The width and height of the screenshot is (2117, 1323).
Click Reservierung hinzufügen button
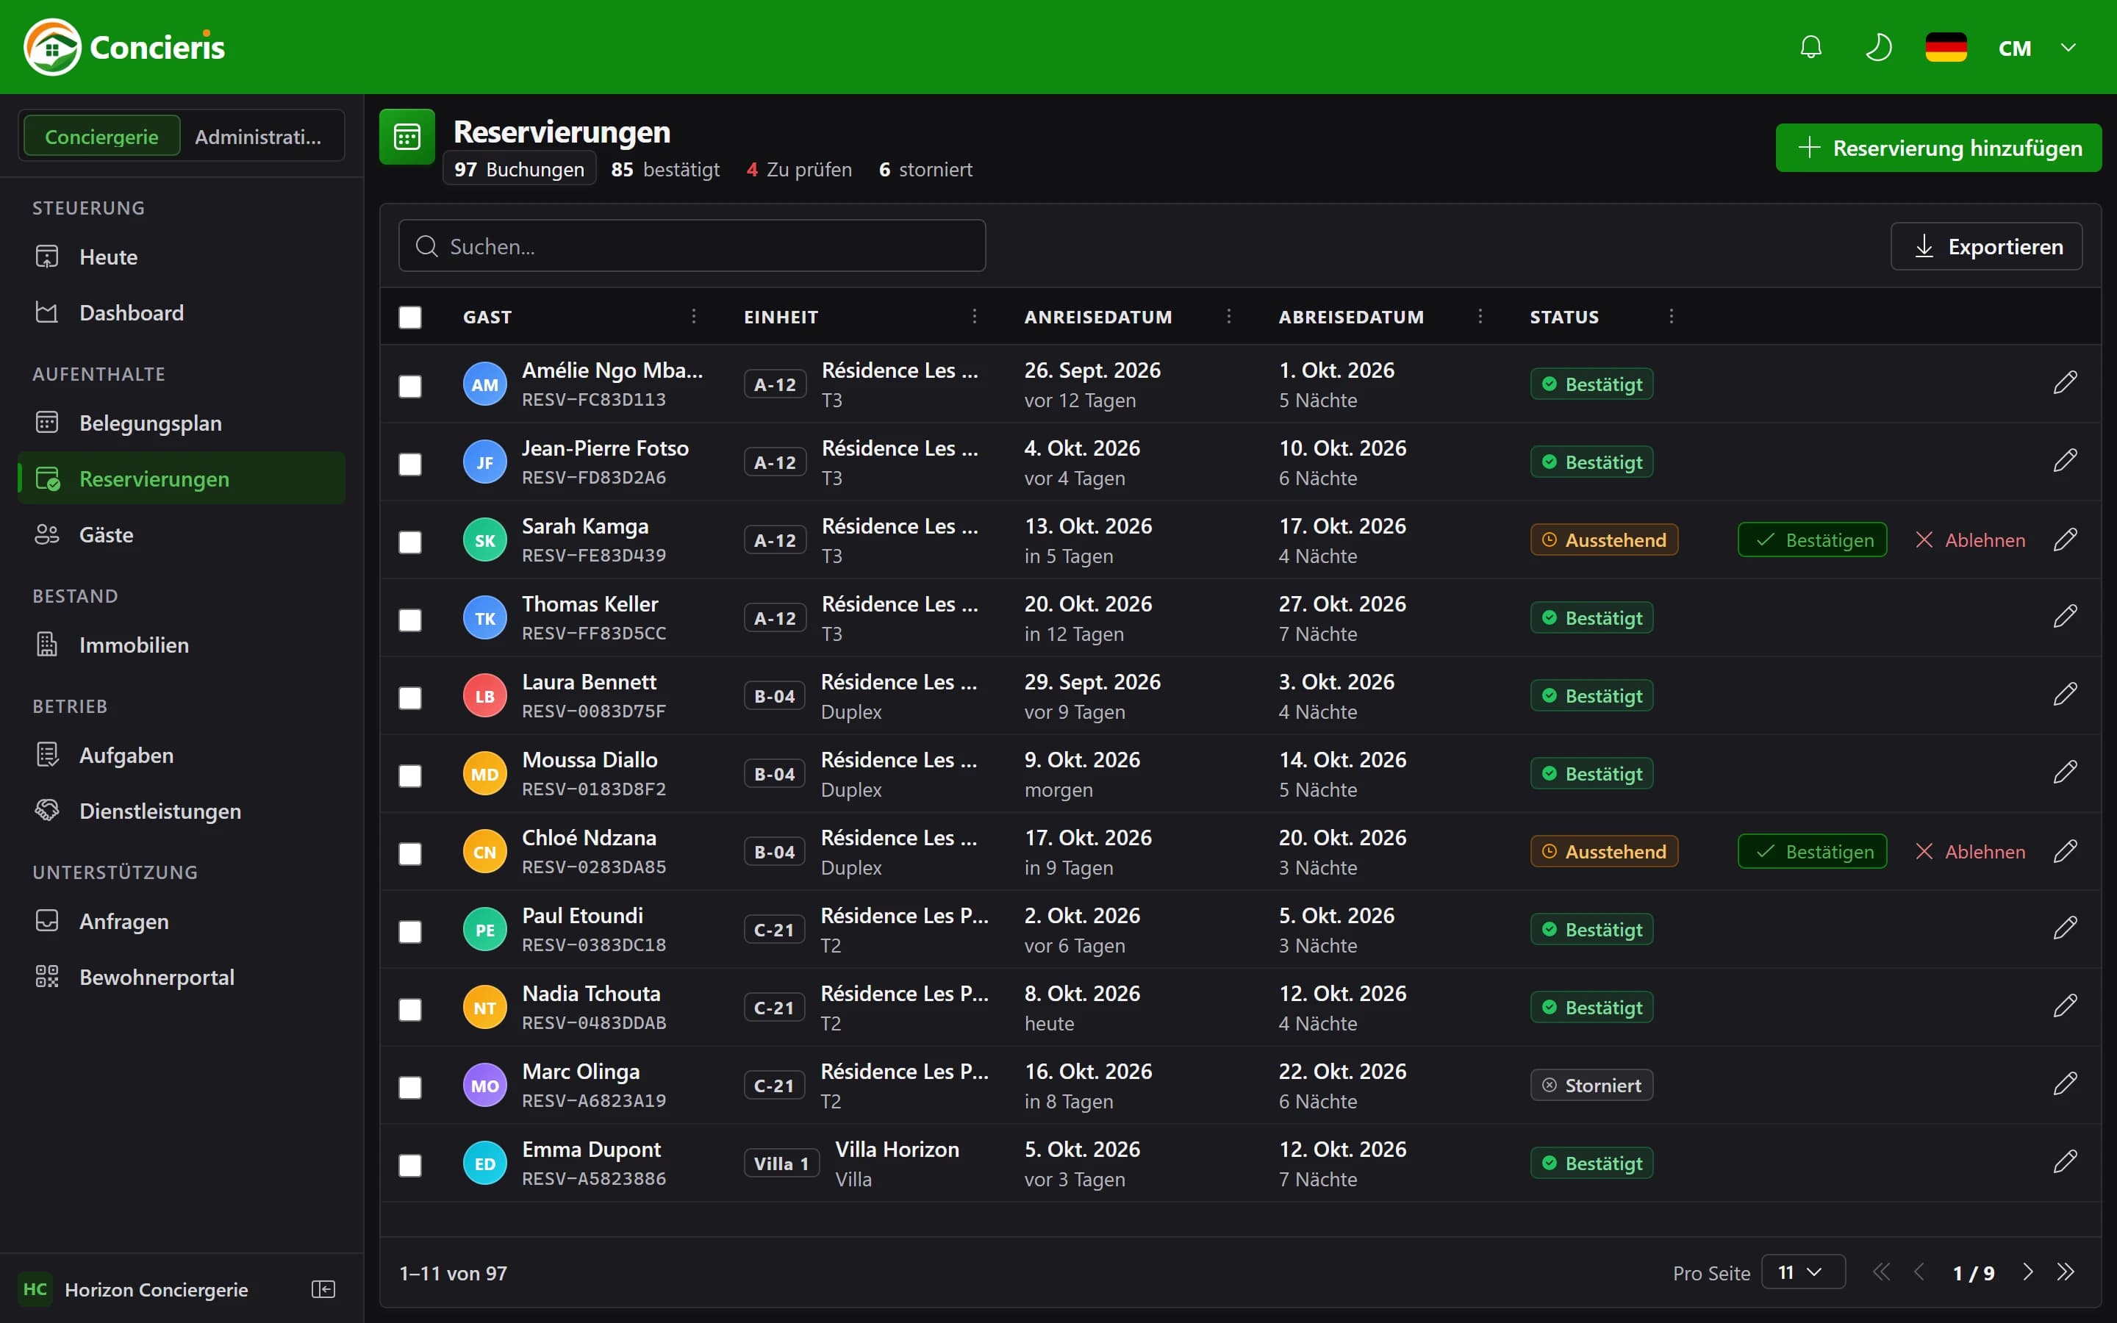1938,148
